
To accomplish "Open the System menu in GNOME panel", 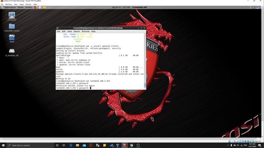I will pos(28,7).
